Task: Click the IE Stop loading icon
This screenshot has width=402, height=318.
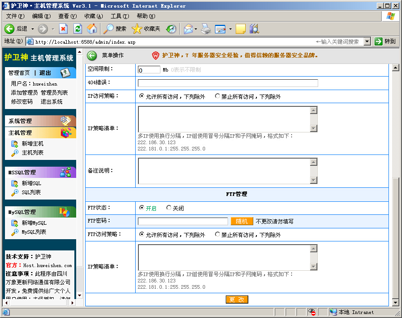Action: (x=63, y=29)
